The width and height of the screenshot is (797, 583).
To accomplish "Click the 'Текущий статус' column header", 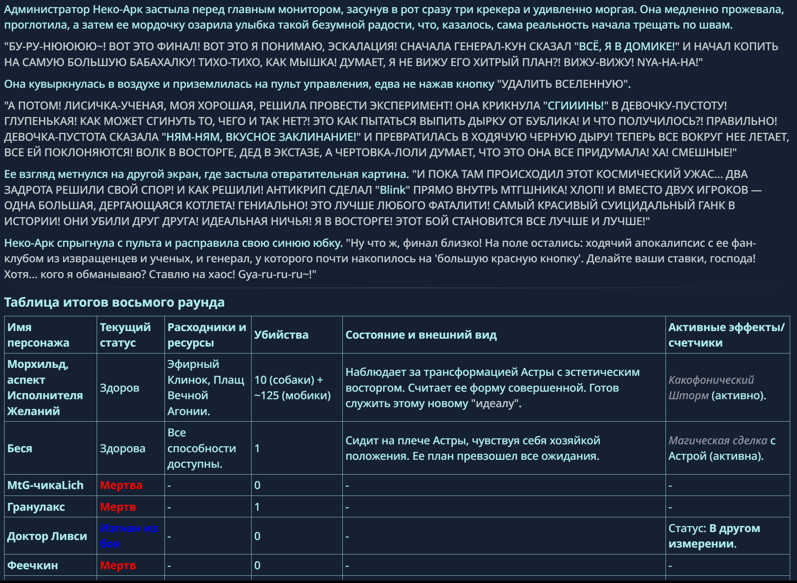I will (125, 335).
